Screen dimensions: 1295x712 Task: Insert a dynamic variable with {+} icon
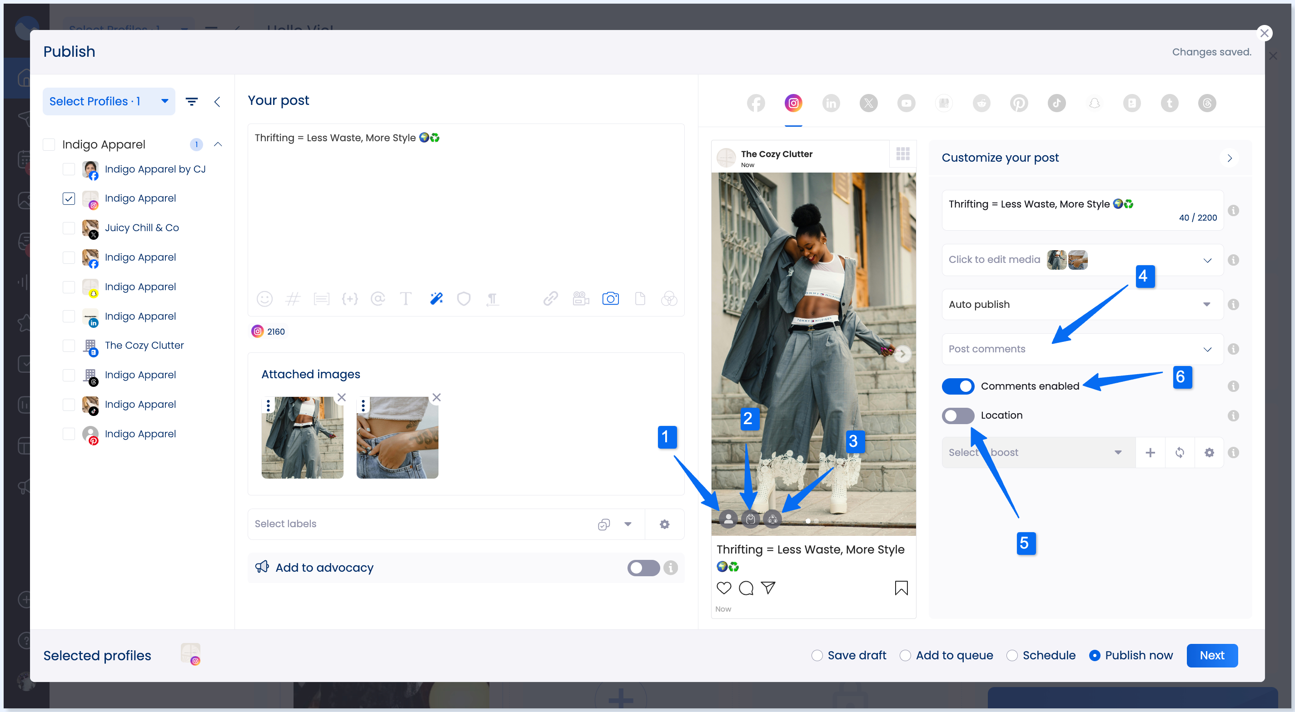point(350,299)
